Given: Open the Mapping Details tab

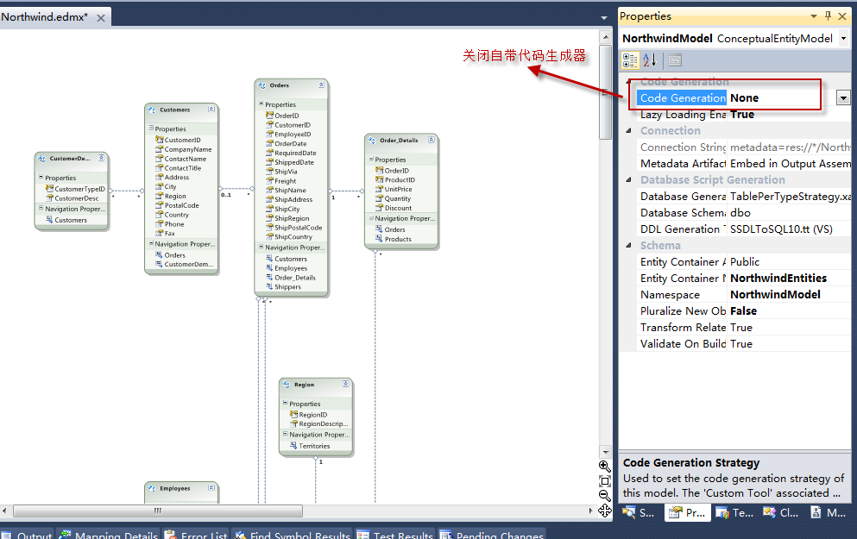Looking at the screenshot, I should (x=109, y=534).
